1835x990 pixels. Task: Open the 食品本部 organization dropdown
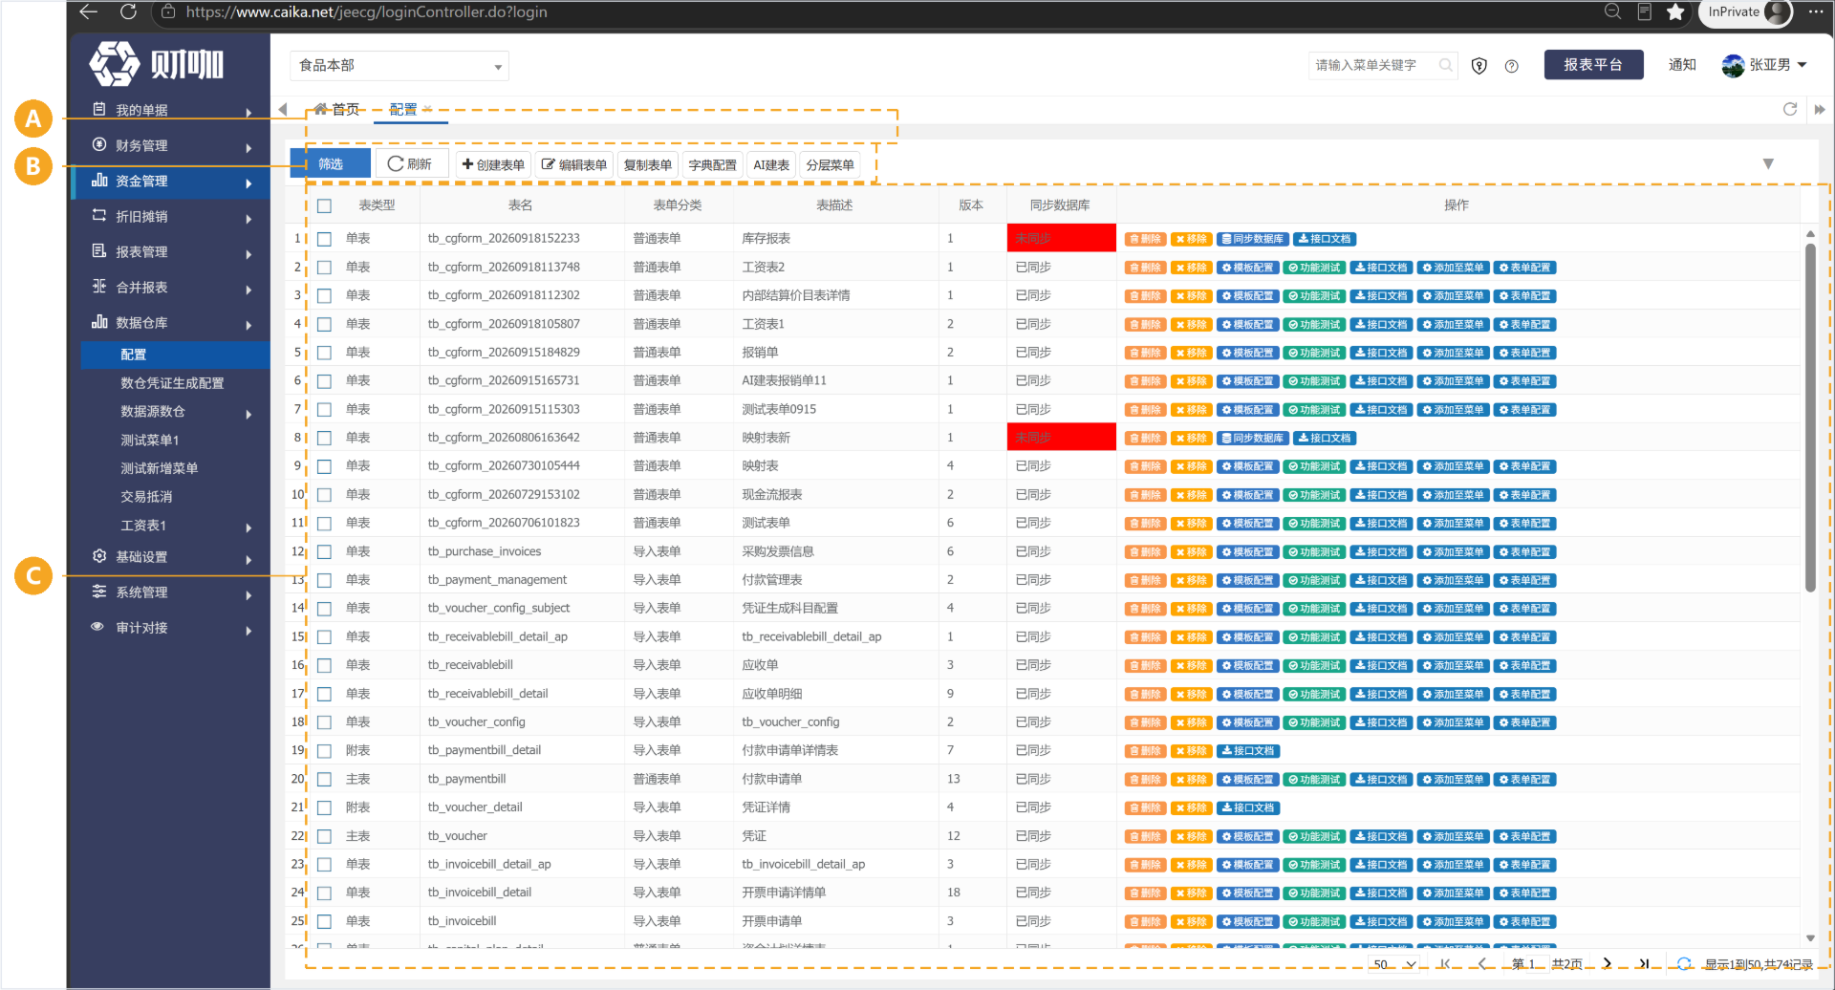click(399, 65)
